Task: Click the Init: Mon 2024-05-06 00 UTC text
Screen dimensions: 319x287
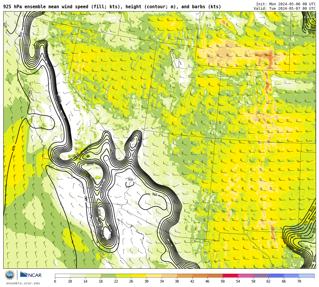Action: coord(286,4)
